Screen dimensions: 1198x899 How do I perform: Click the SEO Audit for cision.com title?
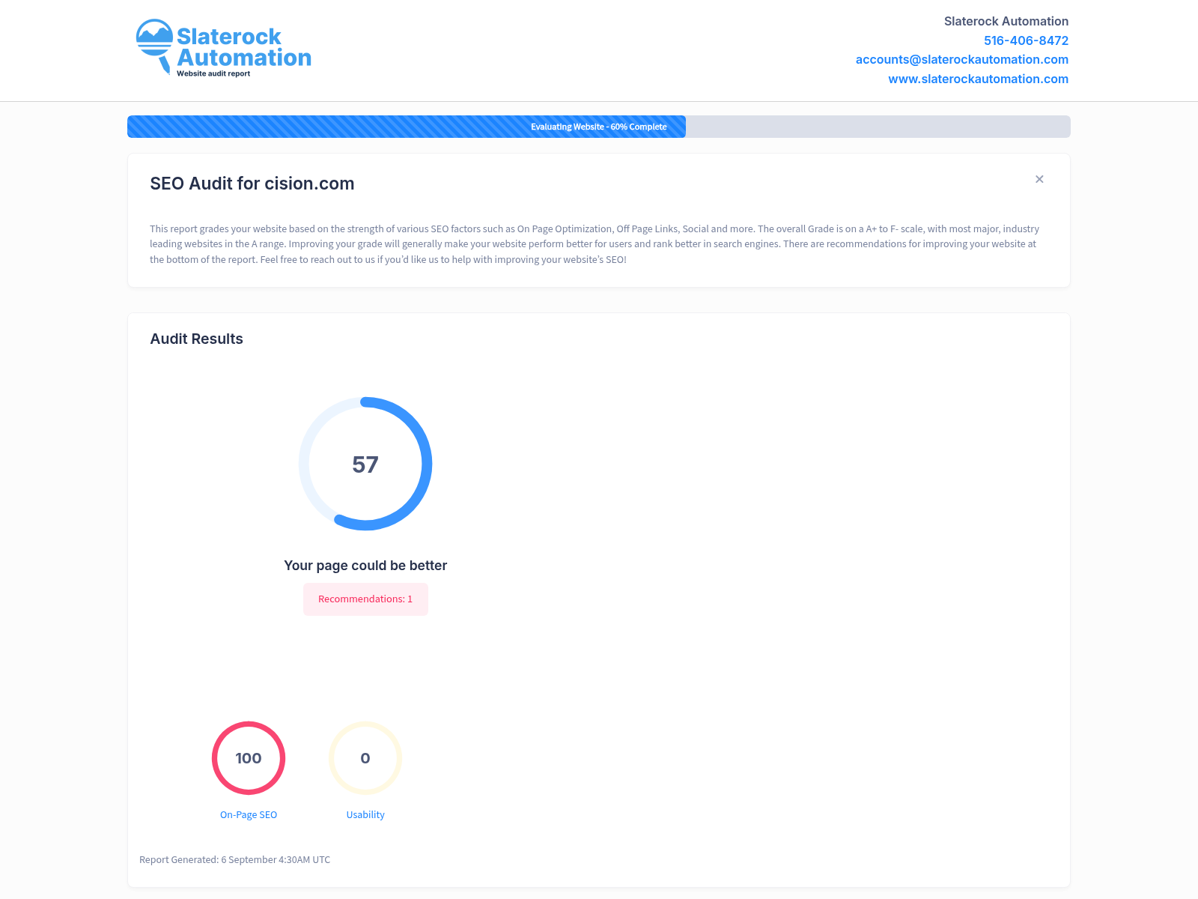pos(252,184)
